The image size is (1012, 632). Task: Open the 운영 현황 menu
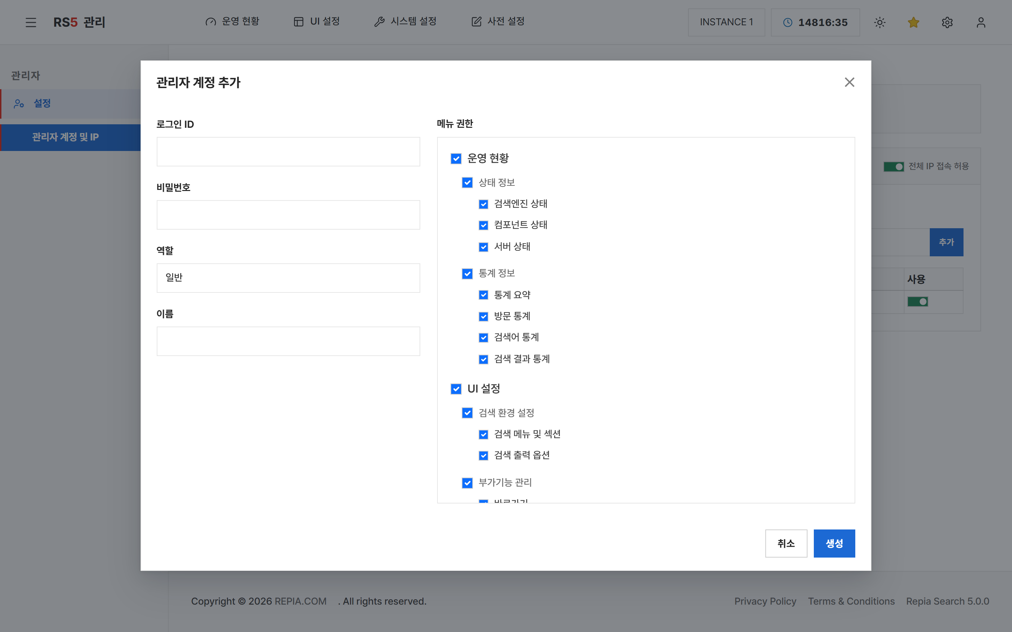[x=232, y=21]
